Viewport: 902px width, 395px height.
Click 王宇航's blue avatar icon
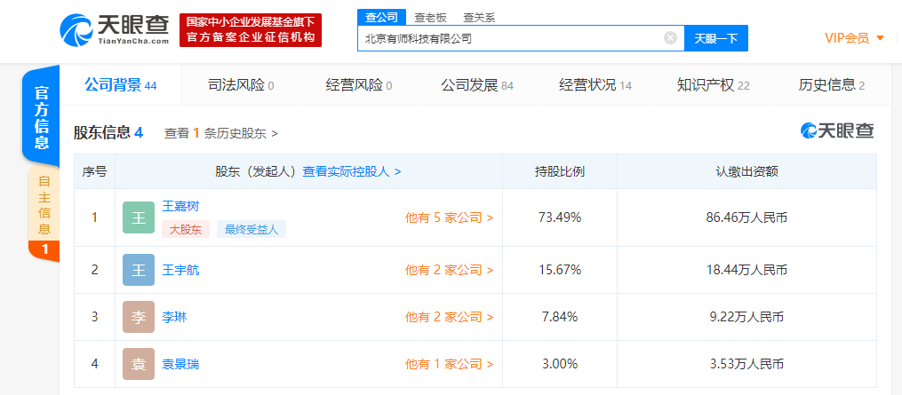click(139, 270)
